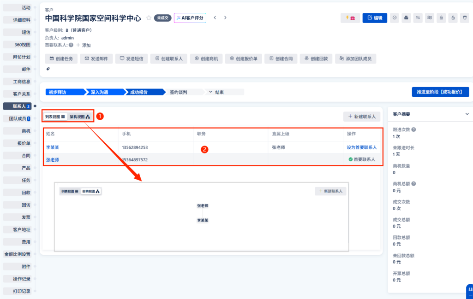Image resolution: width=473 pixels, height=299 pixels.
Task: Select the 成功报价 stage
Action: point(145,92)
